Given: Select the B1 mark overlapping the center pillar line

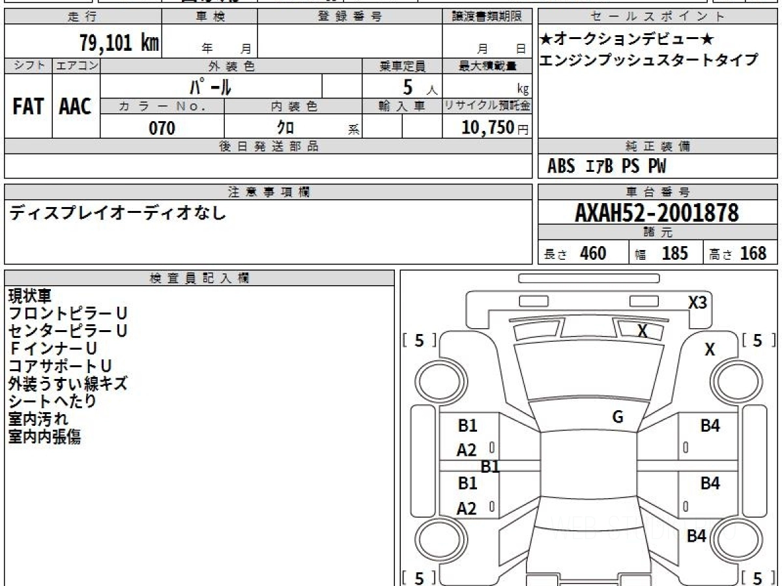Looking at the screenshot, I should click(x=490, y=466).
